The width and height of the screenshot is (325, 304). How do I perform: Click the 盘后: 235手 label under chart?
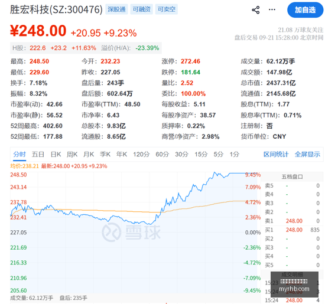73,298
